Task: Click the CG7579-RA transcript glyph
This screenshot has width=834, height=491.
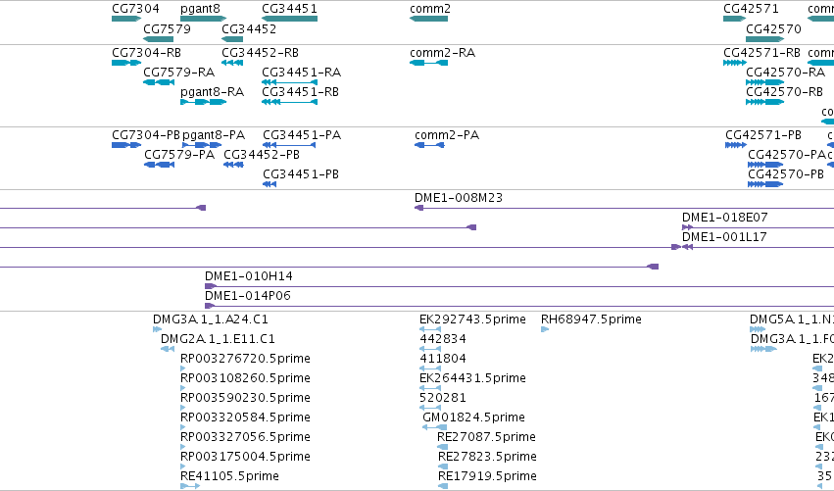Action: click(x=159, y=82)
